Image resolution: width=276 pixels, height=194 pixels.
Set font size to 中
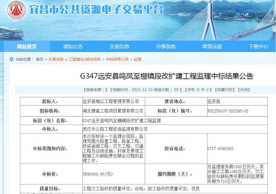click(203, 90)
